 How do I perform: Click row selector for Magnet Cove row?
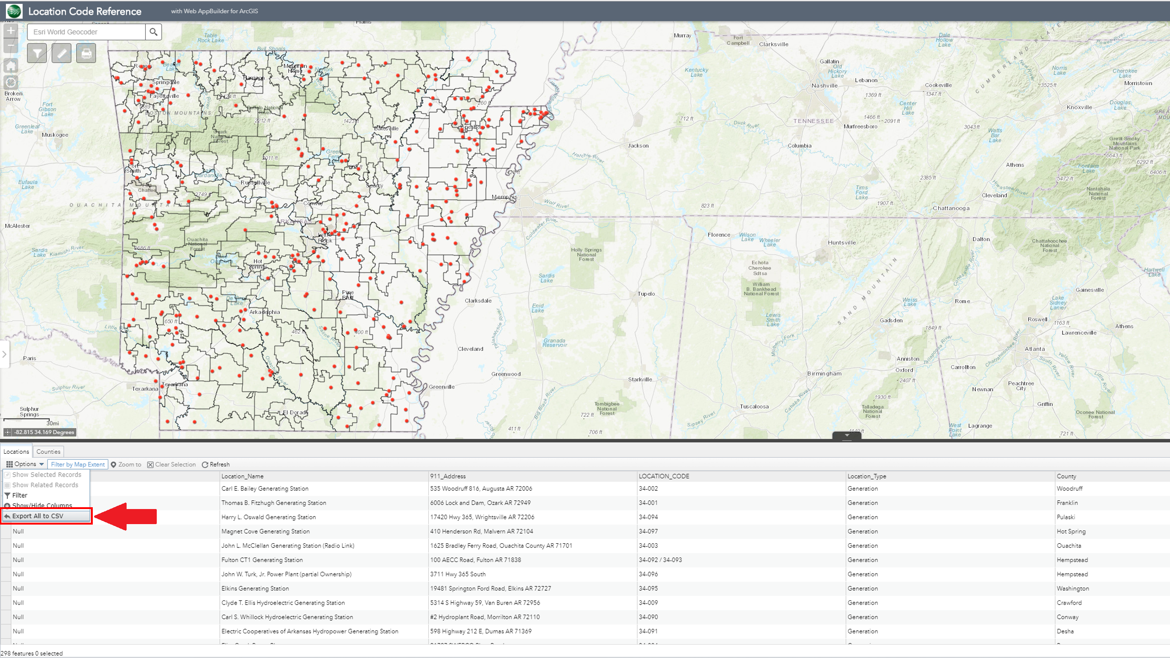[5, 531]
